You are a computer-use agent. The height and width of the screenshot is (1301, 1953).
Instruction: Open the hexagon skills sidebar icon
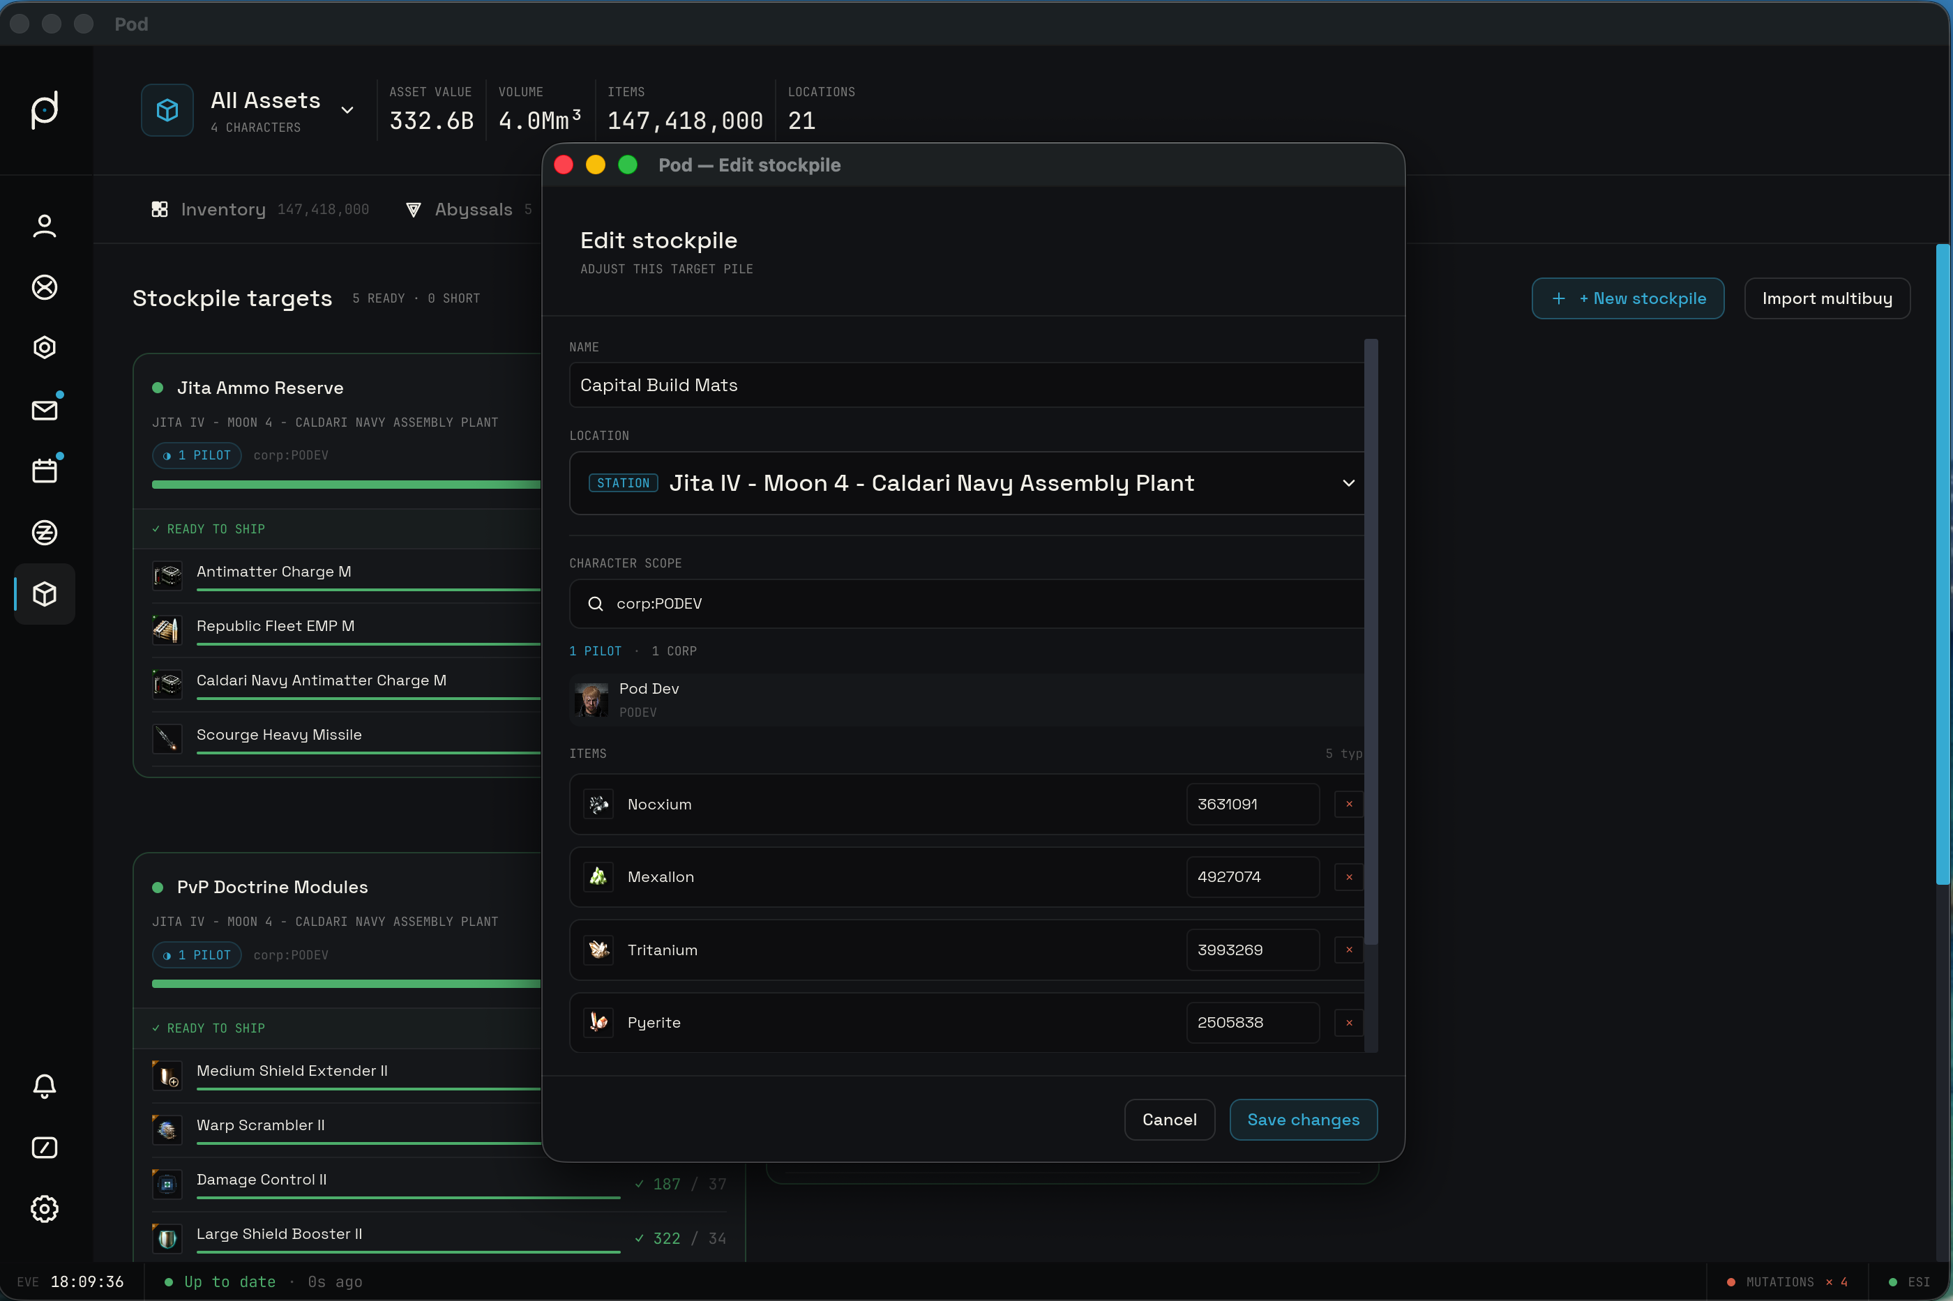click(x=45, y=348)
